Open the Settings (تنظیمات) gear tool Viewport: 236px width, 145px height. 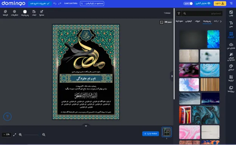coord(14,13)
